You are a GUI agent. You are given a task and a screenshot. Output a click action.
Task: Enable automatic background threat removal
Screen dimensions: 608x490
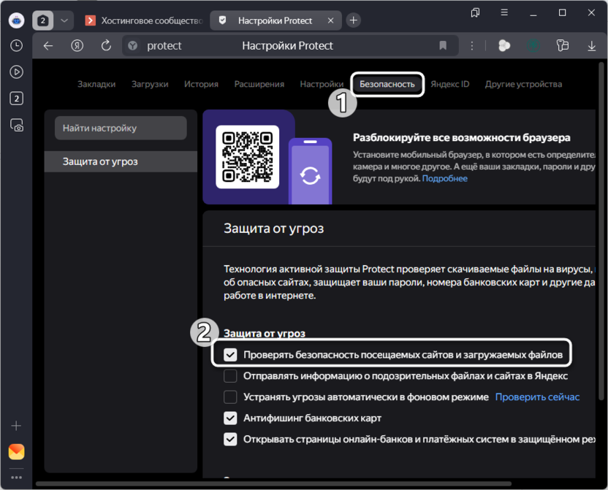[x=231, y=397]
